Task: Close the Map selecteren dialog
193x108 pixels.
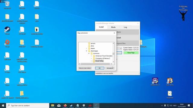Action: [114, 33]
